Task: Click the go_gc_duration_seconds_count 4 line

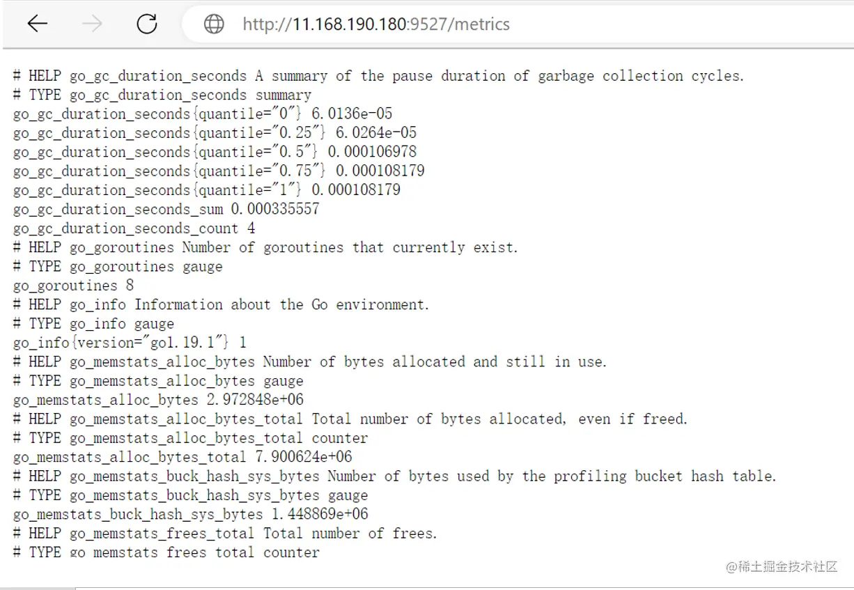Action: (x=134, y=228)
